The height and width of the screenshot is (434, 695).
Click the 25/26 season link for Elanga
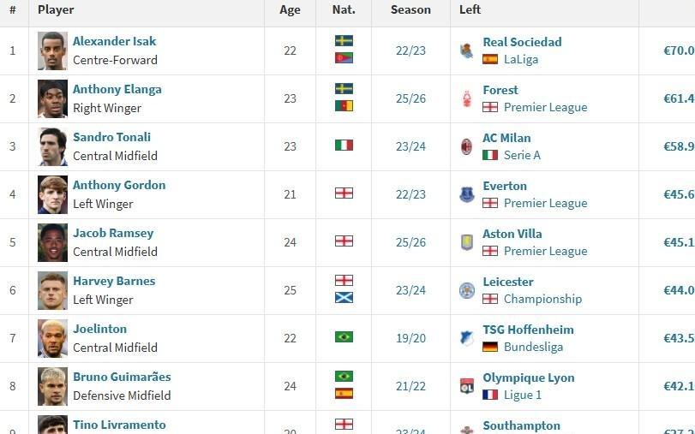410,98
